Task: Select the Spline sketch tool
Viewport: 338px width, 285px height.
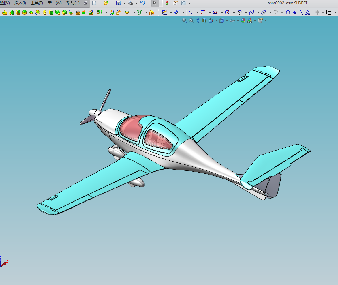Action: 251,12
